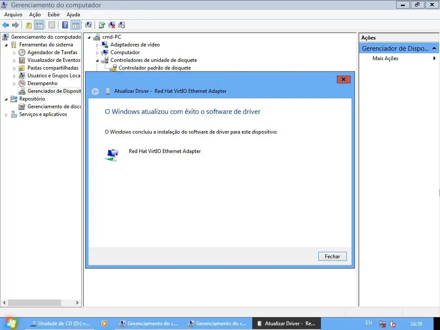
Task: Open the Exibir menu
Action: [x=54, y=15]
